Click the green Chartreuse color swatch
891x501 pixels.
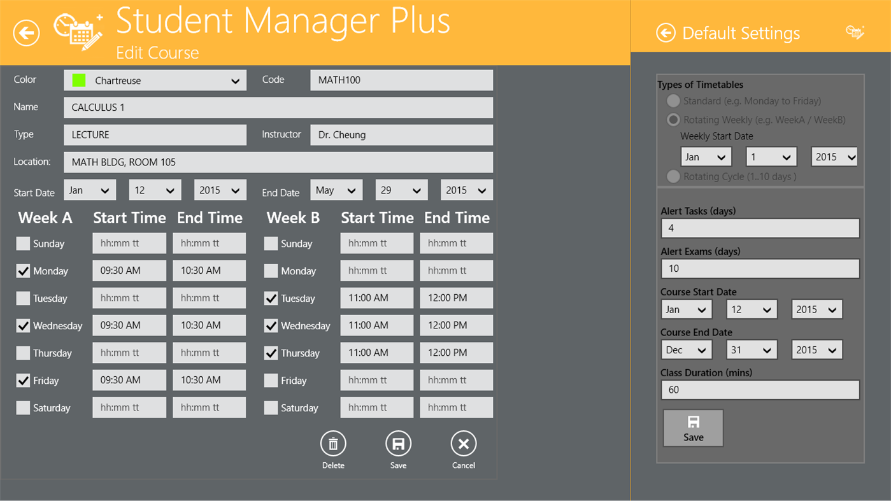(78, 80)
